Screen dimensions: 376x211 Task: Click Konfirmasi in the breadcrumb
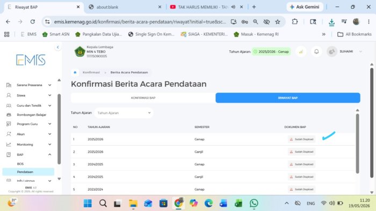coord(91,72)
